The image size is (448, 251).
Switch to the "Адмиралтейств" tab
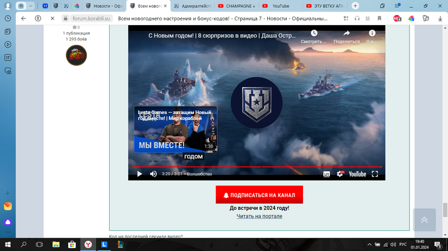(x=193, y=6)
